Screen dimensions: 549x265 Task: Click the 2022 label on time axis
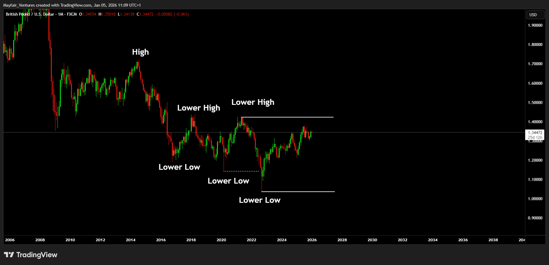pyautogui.click(x=251, y=240)
